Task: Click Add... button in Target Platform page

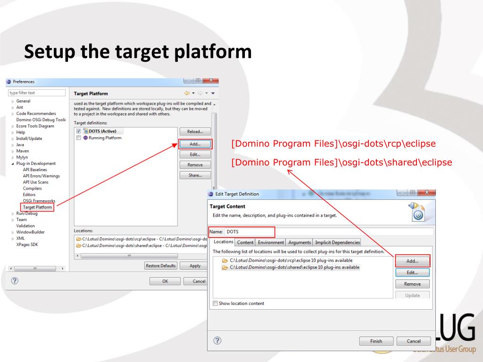Action: pyautogui.click(x=195, y=144)
